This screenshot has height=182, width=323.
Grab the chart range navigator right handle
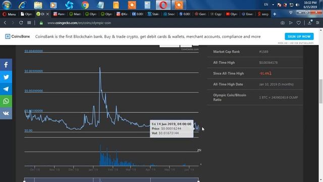click(x=198, y=181)
